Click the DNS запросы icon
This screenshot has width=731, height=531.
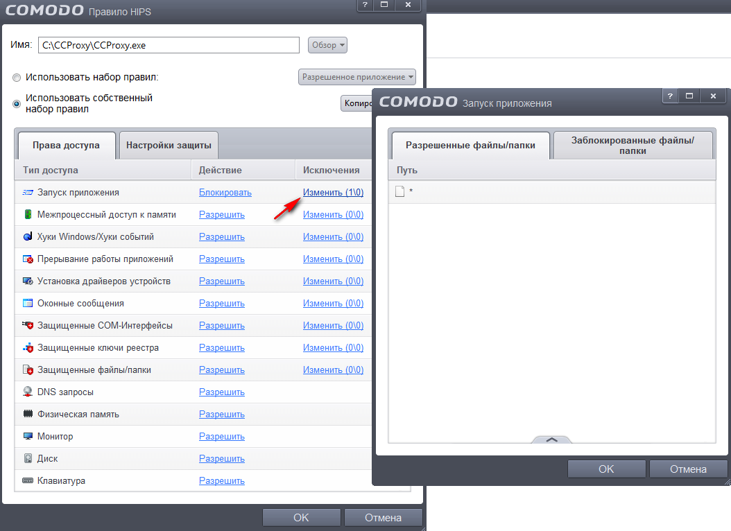pyautogui.click(x=28, y=392)
